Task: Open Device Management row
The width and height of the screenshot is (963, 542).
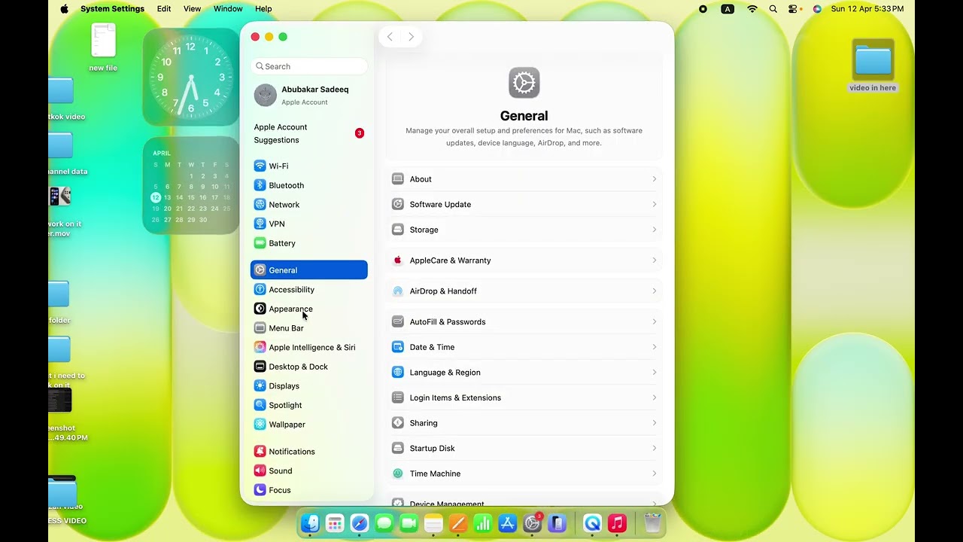Action: coord(524,501)
